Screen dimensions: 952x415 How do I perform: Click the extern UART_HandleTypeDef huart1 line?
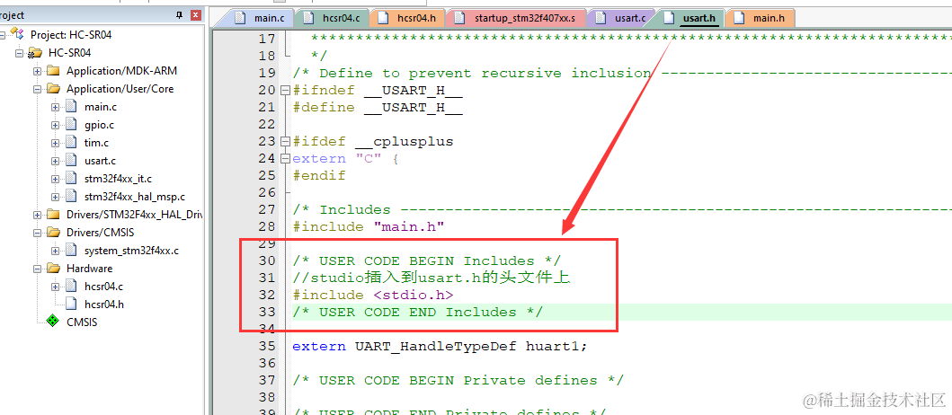[440, 347]
